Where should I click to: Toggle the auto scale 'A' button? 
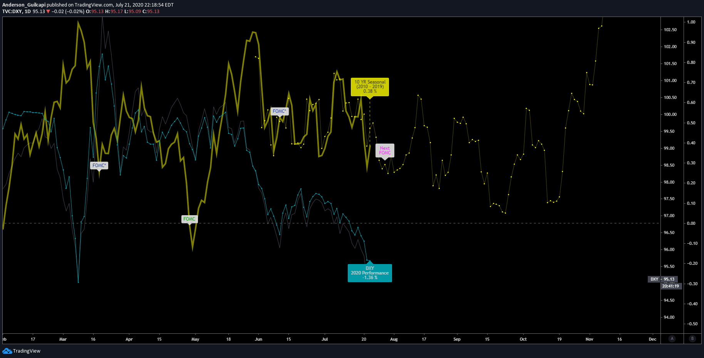pyautogui.click(x=672, y=339)
